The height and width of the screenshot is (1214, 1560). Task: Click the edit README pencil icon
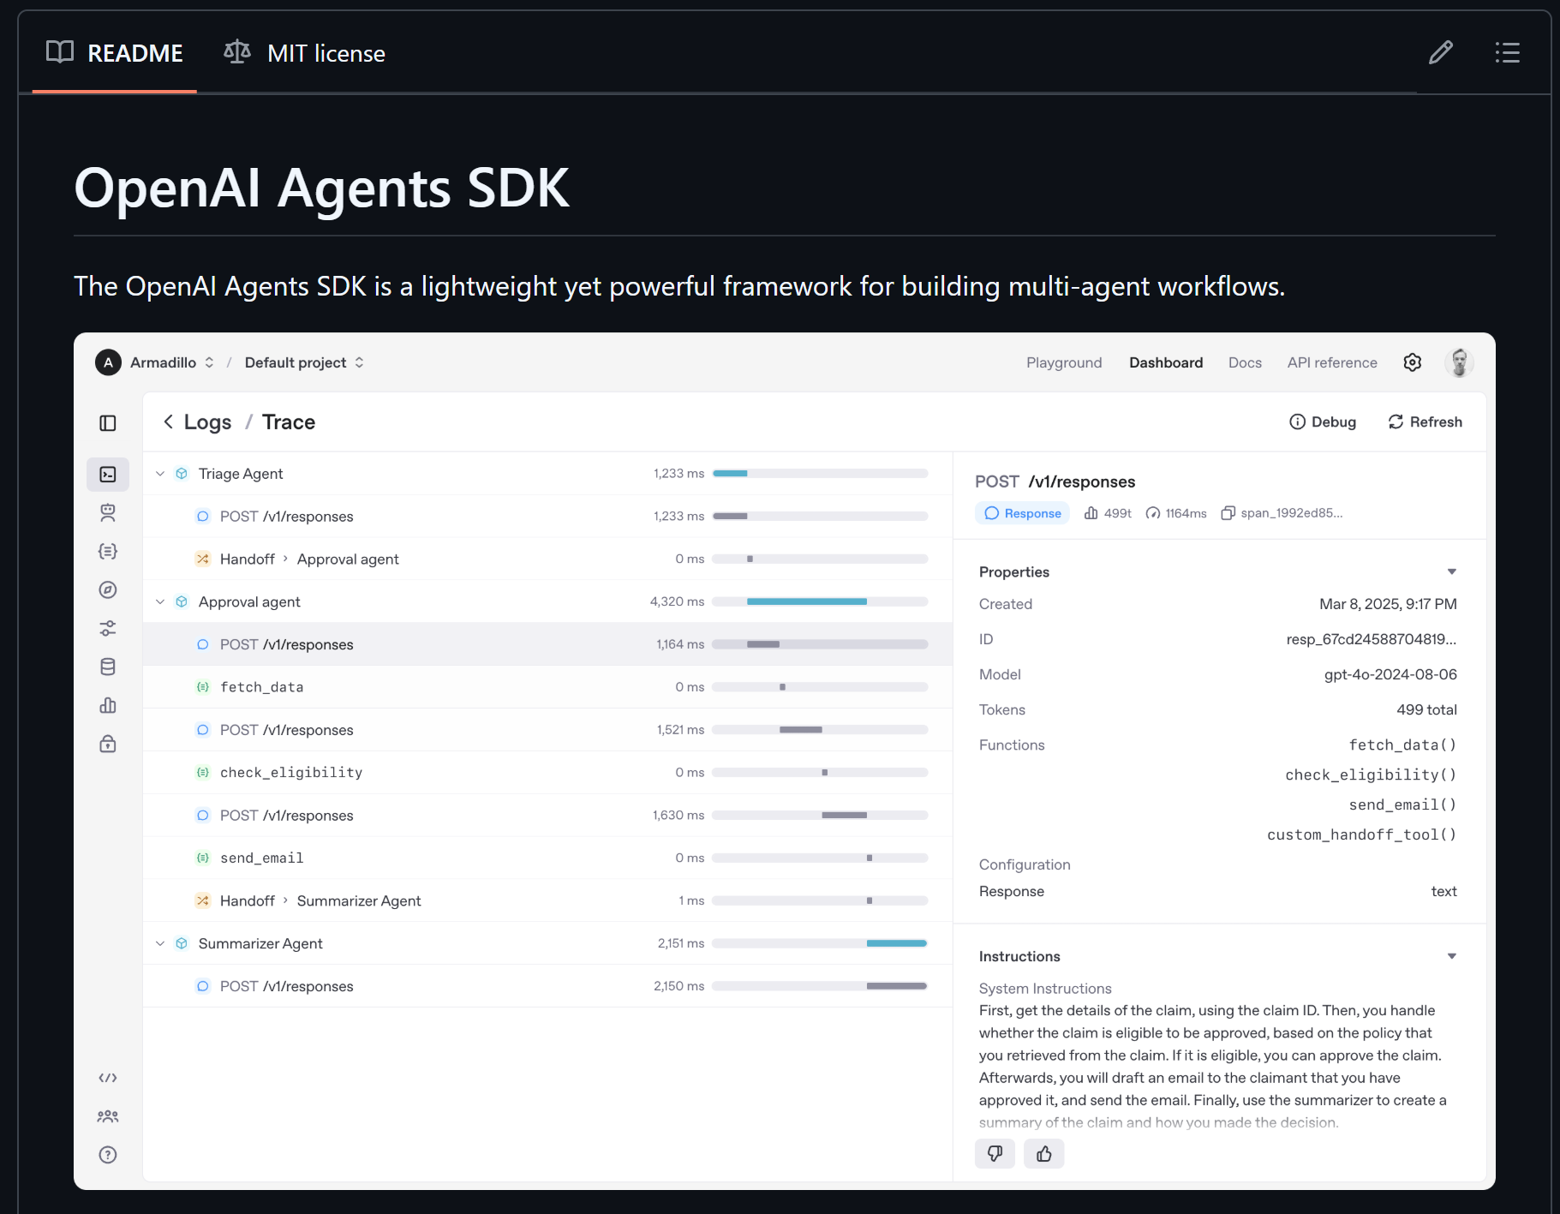pos(1441,53)
